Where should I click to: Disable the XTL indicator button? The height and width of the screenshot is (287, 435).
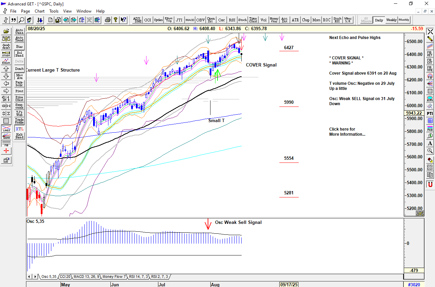(19, 129)
